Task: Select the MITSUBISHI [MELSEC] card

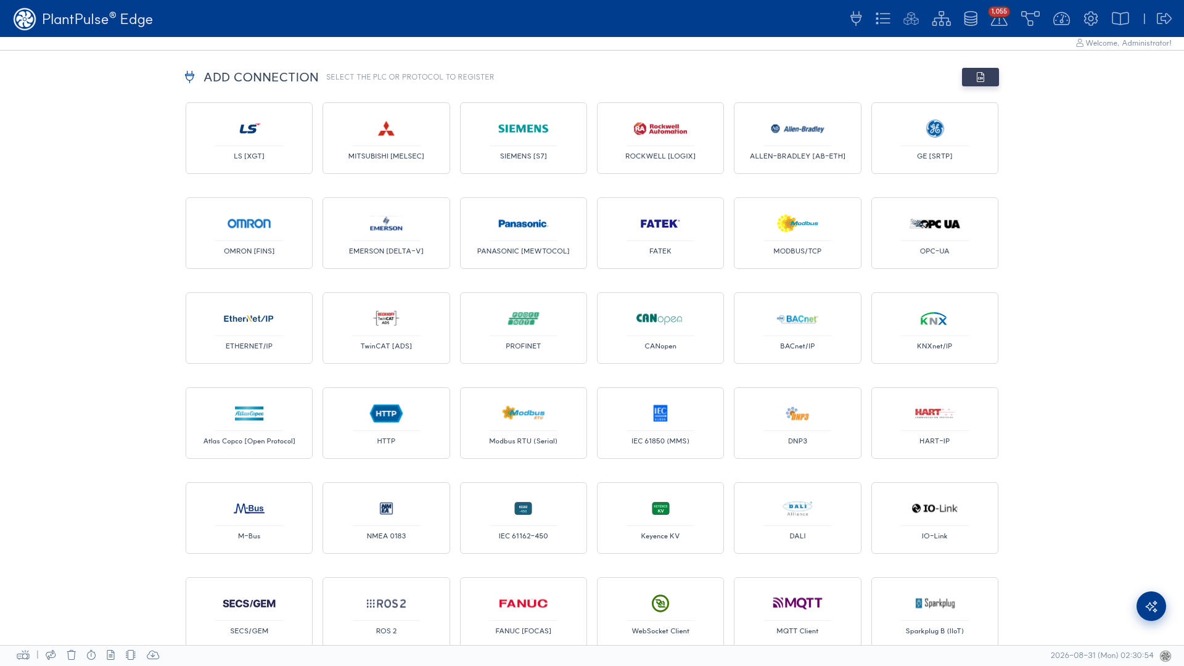Action: (386, 138)
